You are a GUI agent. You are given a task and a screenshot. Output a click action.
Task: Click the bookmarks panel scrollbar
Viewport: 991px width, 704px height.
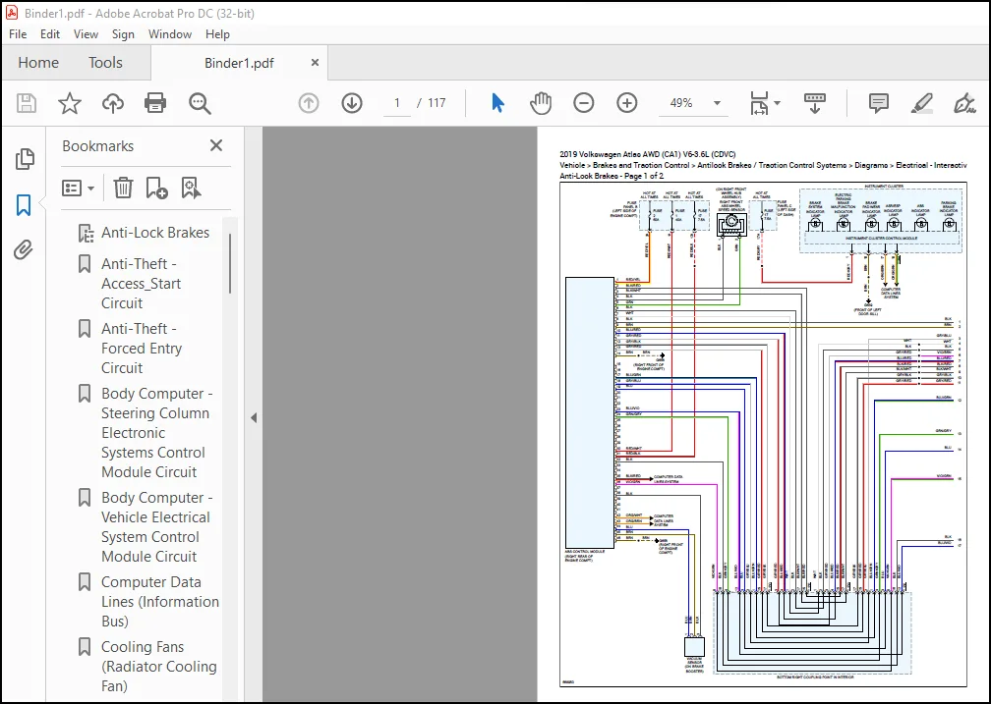230,263
